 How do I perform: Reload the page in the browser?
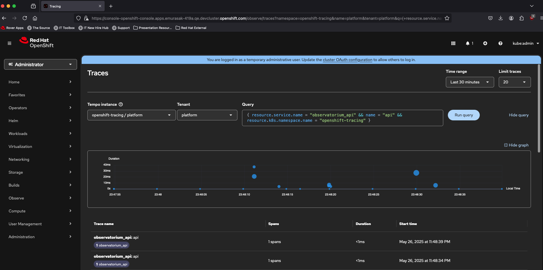click(25, 18)
